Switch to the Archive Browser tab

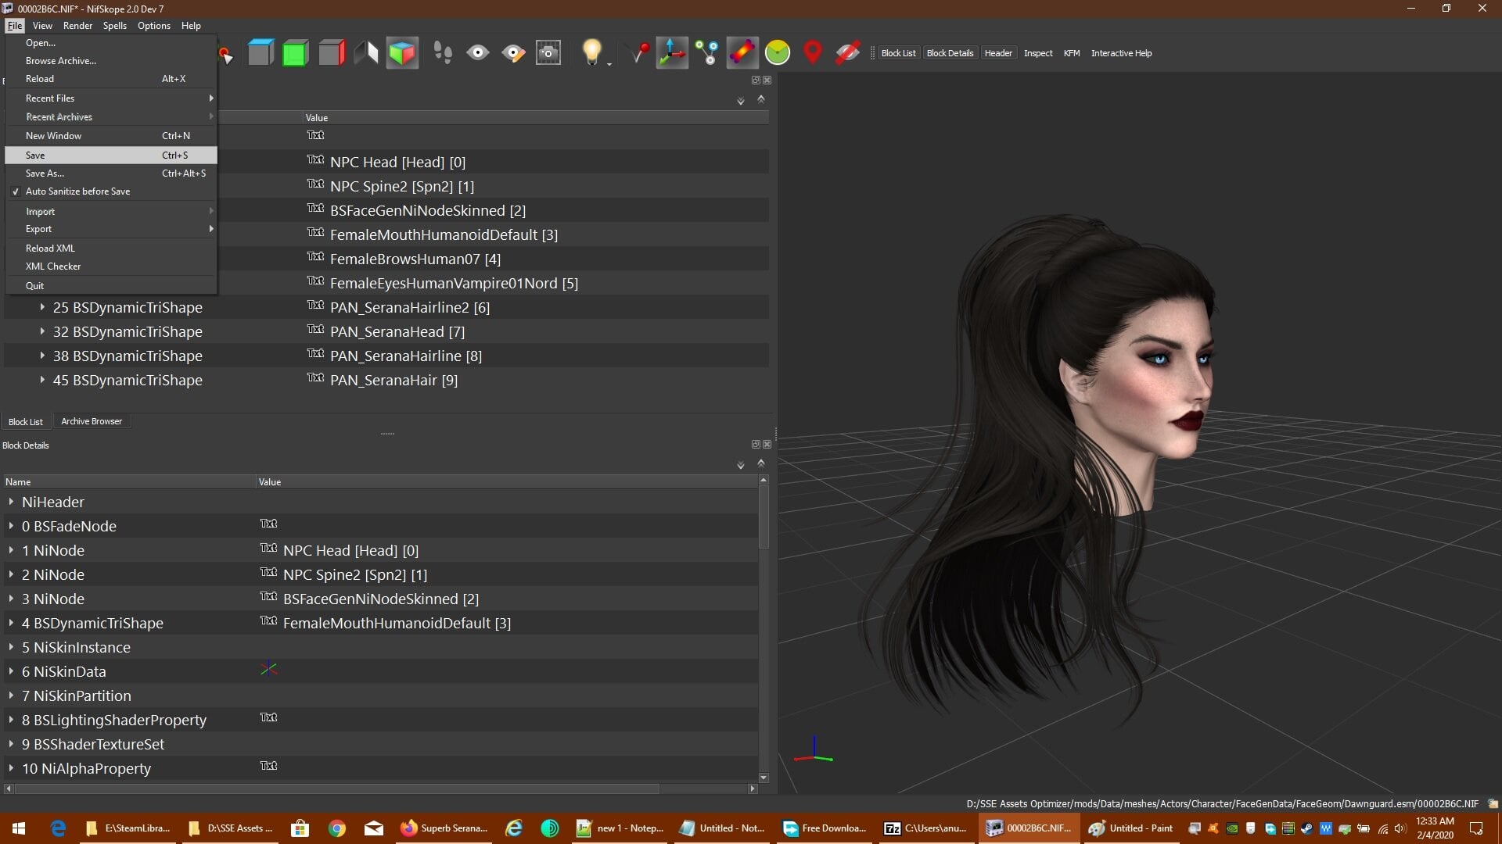(x=92, y=421)
